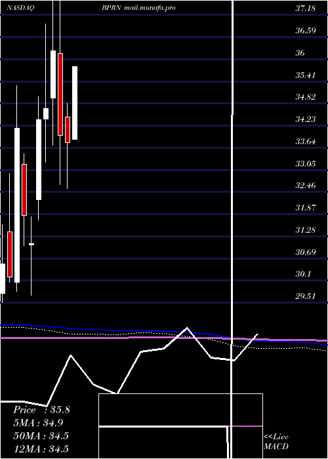Click the 36 price axis label
Screen dimensions: 328x459
(x=300, y=52)
